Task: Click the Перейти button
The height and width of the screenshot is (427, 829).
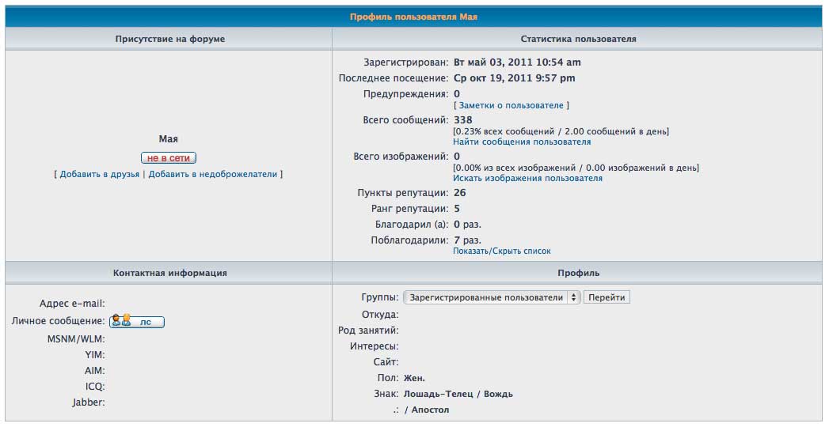Action: tap(607, 297)
